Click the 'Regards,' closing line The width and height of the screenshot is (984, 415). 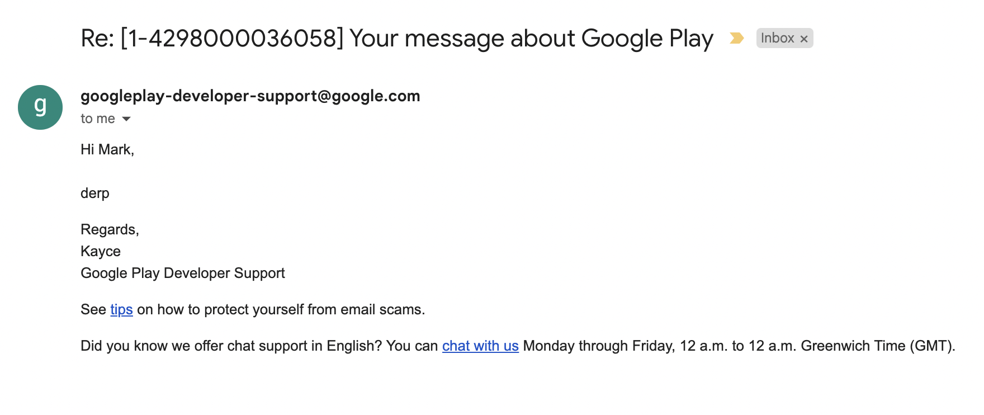pos(110,229)
